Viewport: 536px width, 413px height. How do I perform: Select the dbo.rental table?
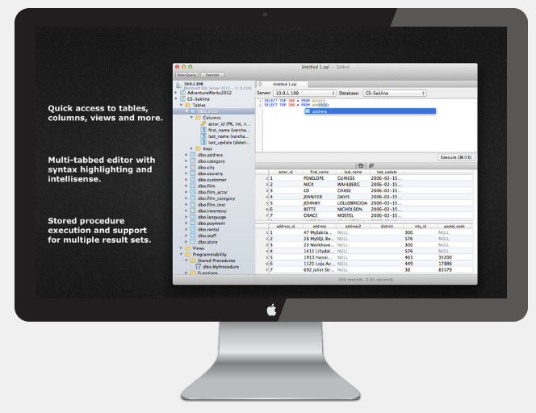(x=208, y=229)
